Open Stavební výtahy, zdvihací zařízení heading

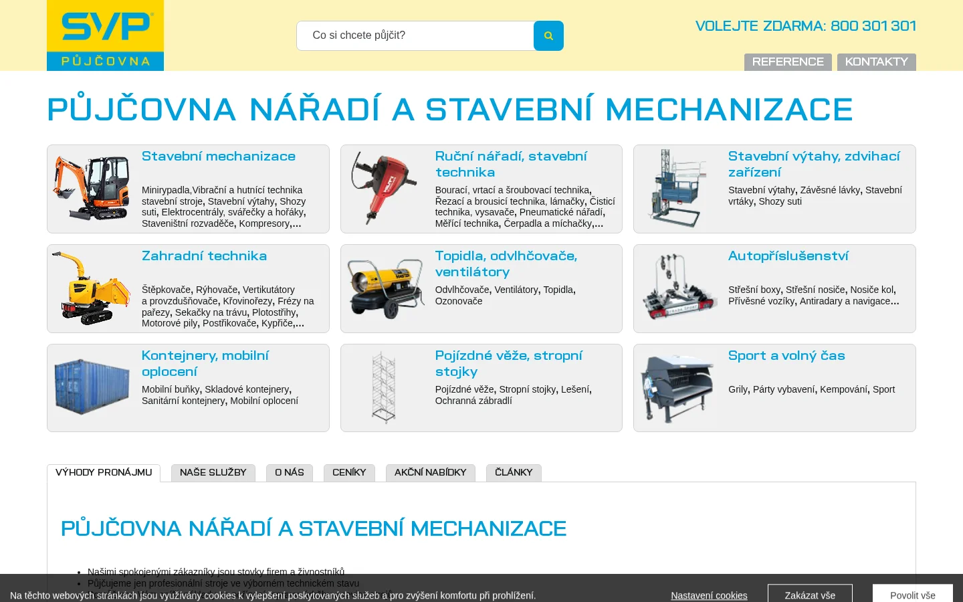click(814, 164)
